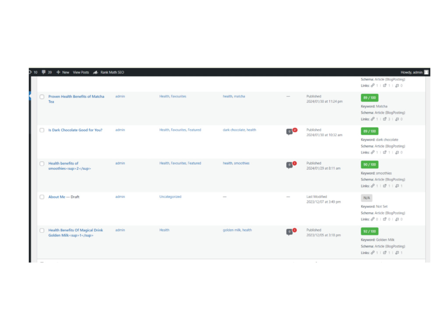Image resolution: width=438 pixels, height=329 pixels.
Task: Filter by golden milk tag
Action: (x=232, y=230)
